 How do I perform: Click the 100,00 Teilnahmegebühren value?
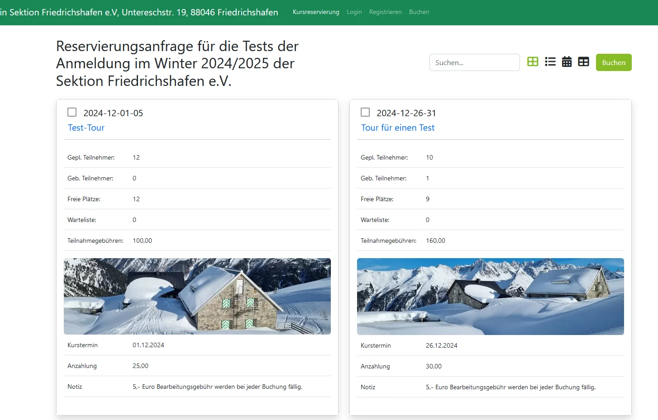tap(142, 241)
